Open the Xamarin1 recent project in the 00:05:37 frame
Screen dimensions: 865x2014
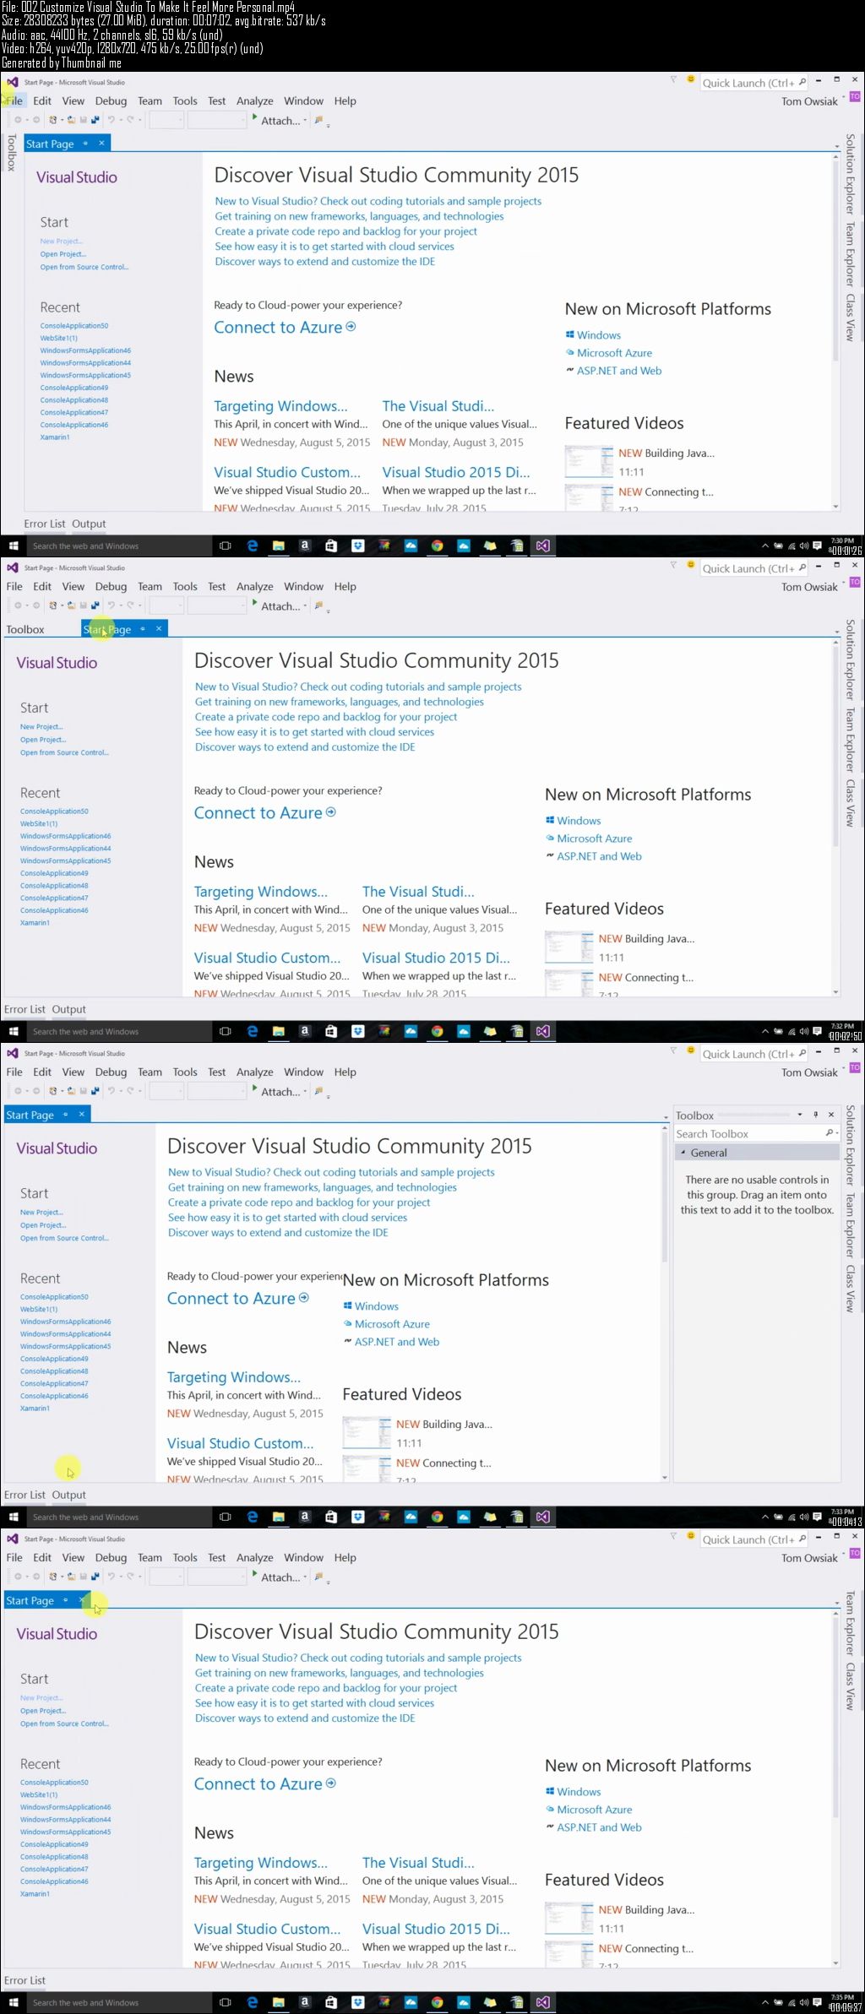click(x=35, y=1893)
